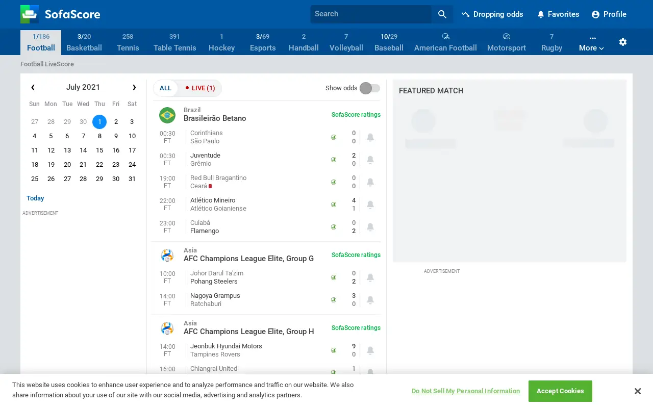Go to previous month in calendar
This screenshot has height=408, width=653.
point(33,87)
